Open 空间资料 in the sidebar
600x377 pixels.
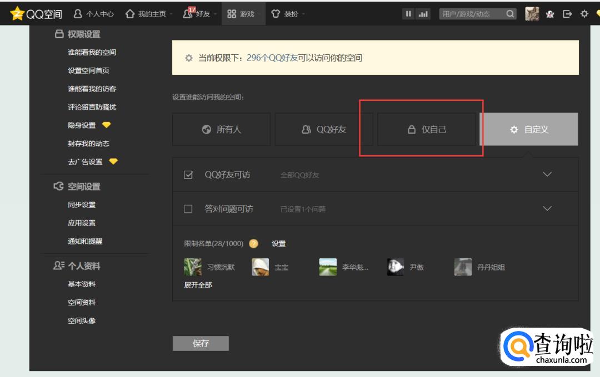(x=82, y=303)
